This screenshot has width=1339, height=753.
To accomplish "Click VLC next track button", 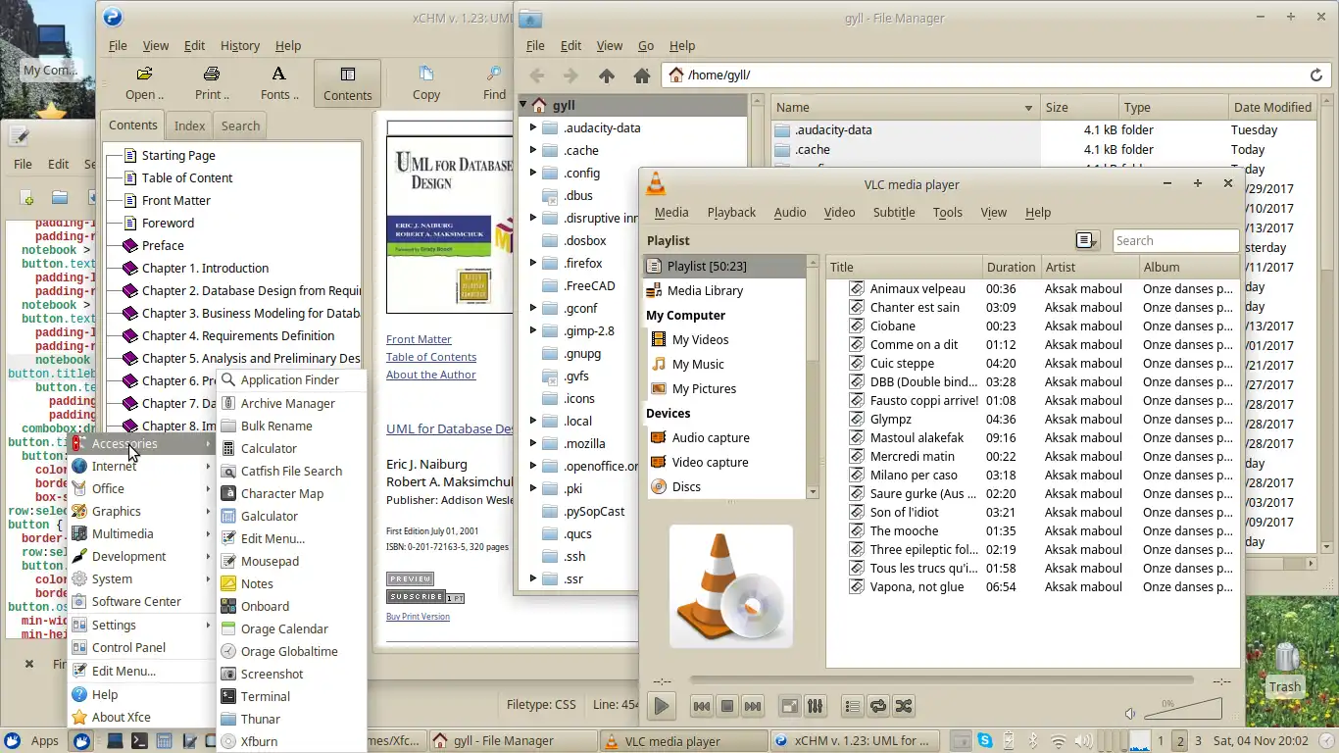I will point(753,706).
